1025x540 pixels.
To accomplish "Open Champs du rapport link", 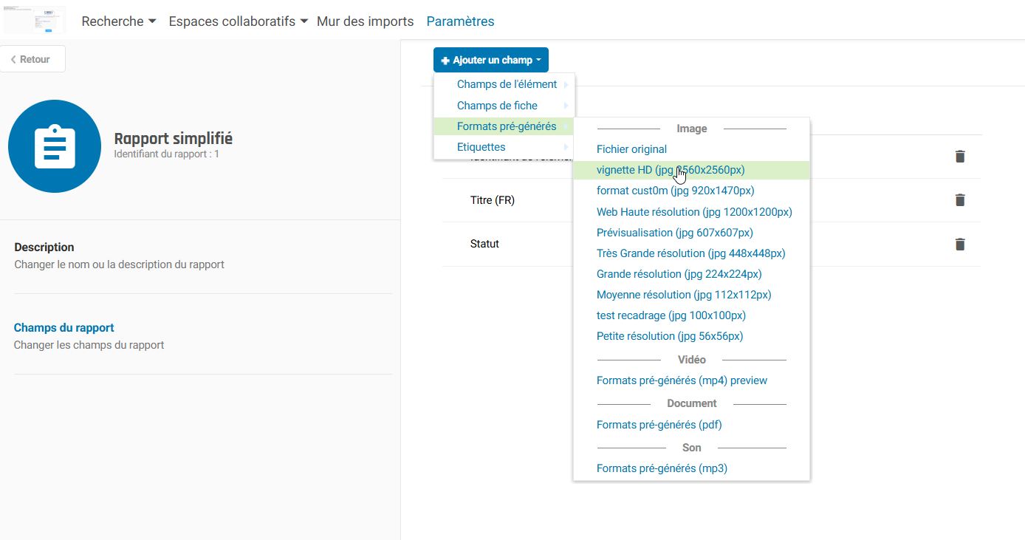I will (x=64, y=327).
